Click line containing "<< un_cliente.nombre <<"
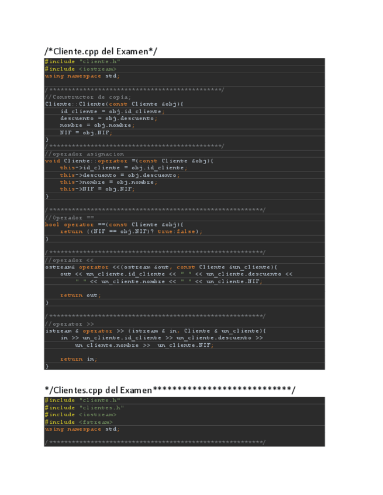Viewport: 383px width, 495px height. coord(168,281)
